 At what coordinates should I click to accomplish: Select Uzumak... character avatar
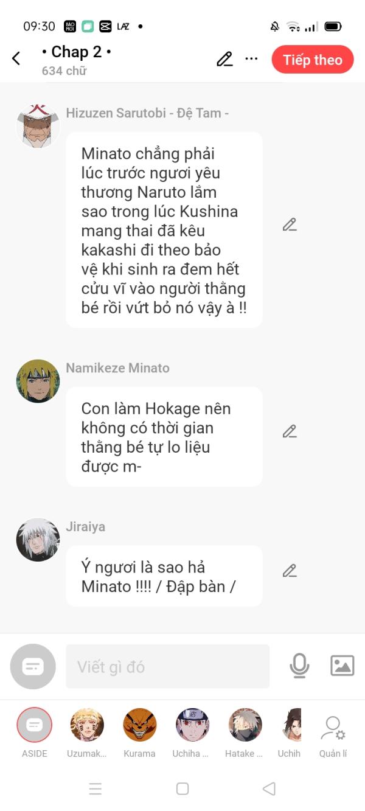click(86, 733)
